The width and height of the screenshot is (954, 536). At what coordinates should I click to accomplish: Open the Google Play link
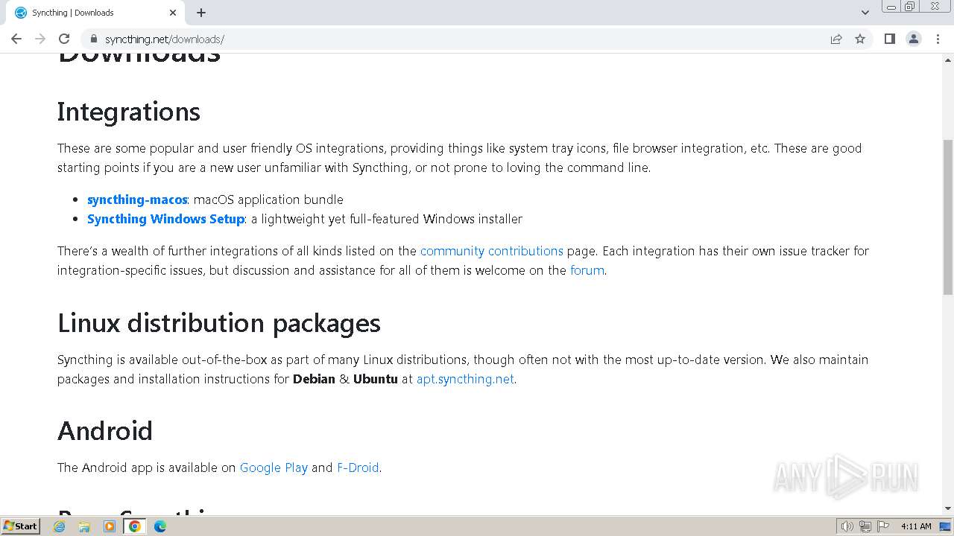[x=274, y=468]
